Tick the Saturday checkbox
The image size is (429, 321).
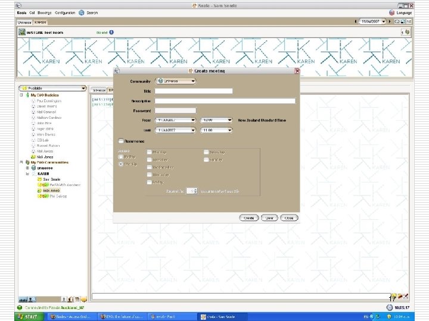pos(206,152)
